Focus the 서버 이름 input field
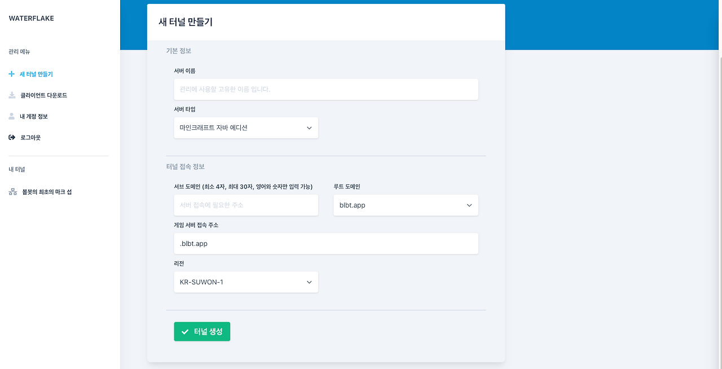The image size is (722, 369). [326, 89]
